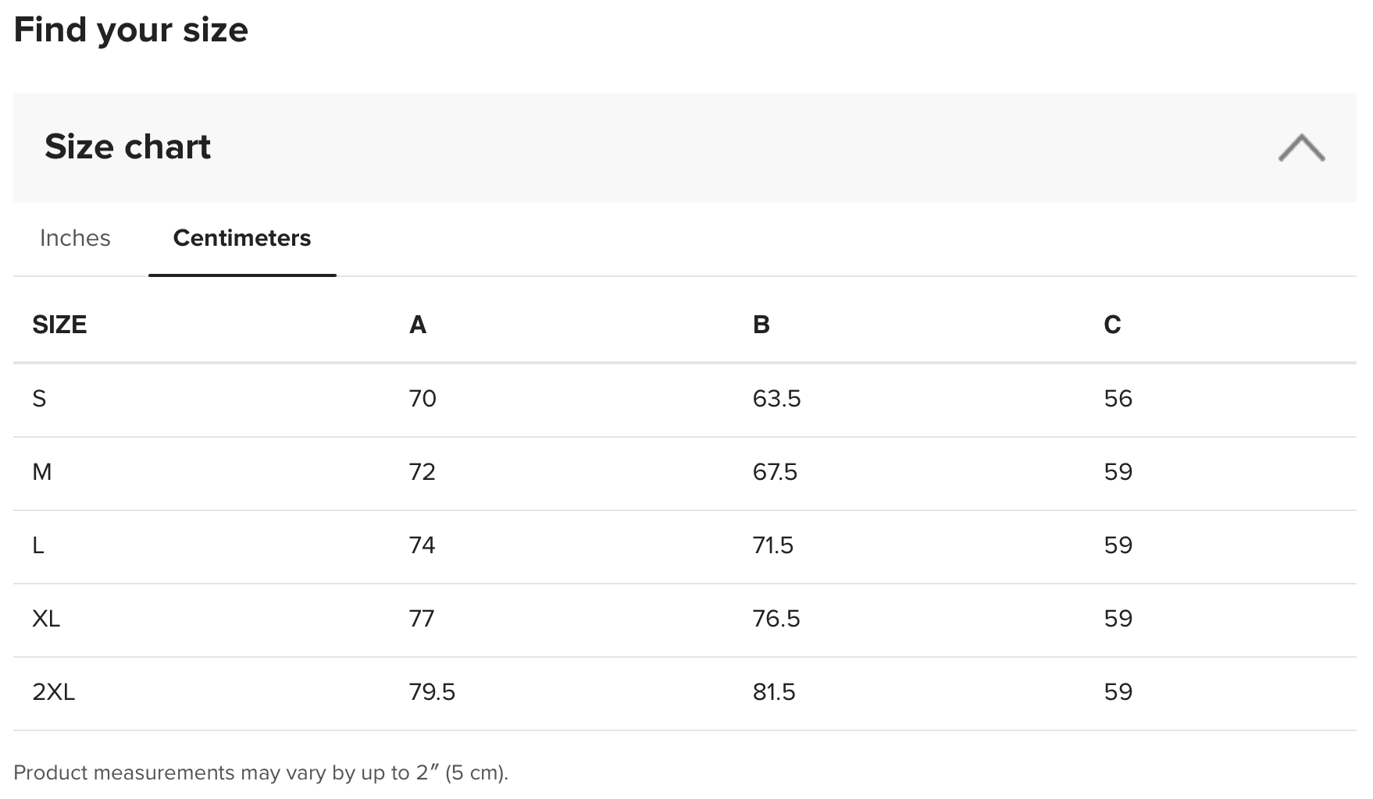Click the Find your size heading
1373x799 pixels.
click(131, 30)
